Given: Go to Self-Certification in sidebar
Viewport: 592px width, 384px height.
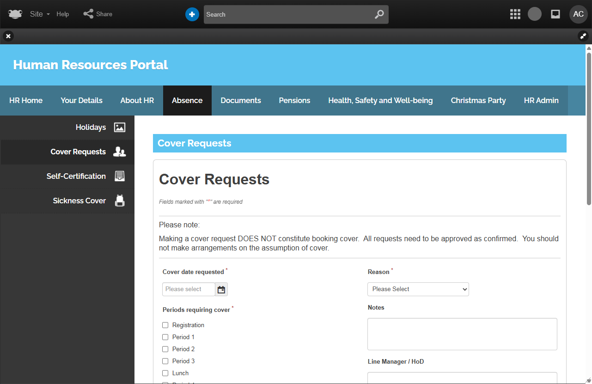Looking at the screenshot, I should [x=76, y=176].
